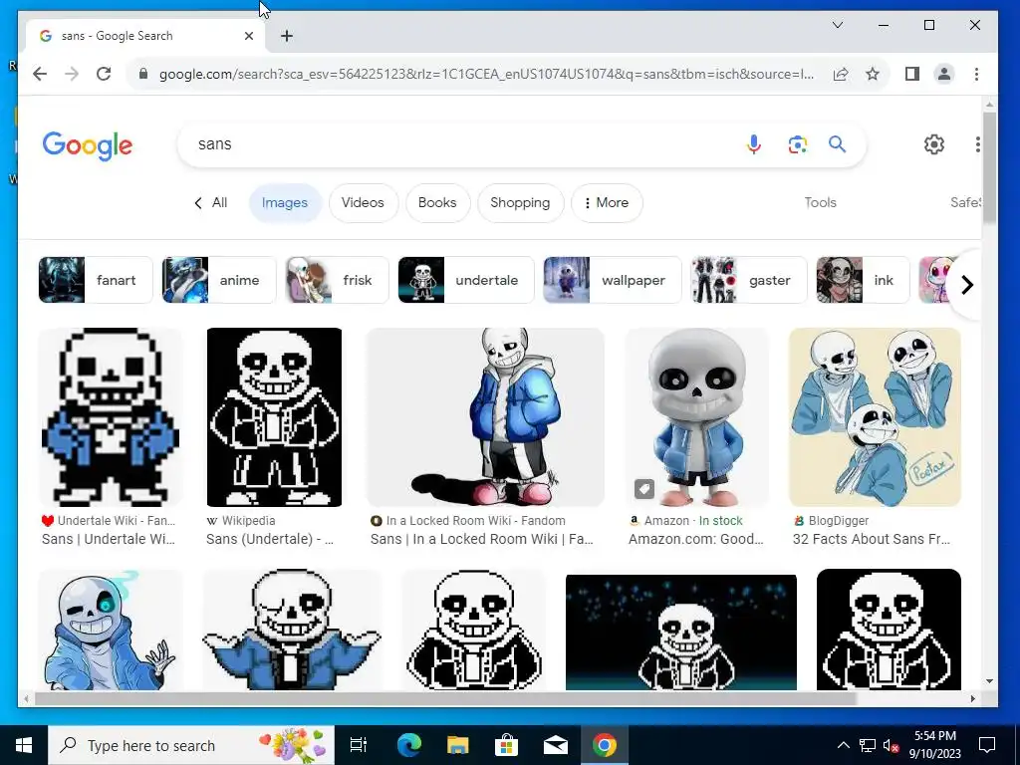Click the browser forward arrow
The height and width of the screenshot is (765, 1020).
pos(72,74)
